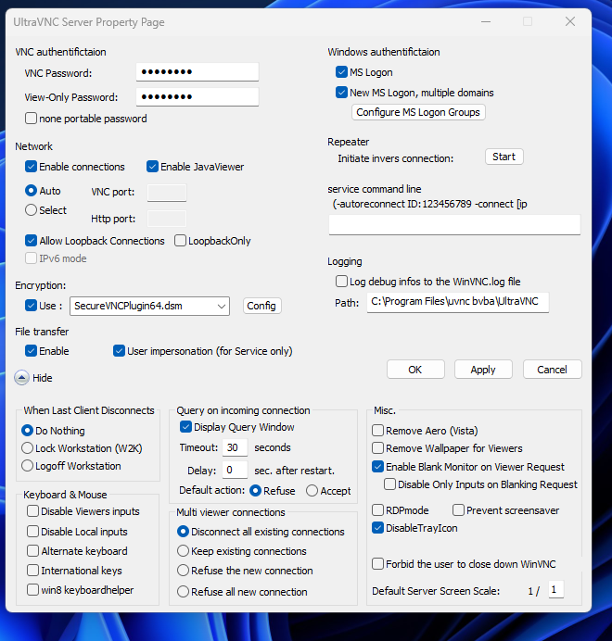This screenshot has width=612, height=641.
Task: Toggle the encryption Use checkbox
Action: [32, 306]
